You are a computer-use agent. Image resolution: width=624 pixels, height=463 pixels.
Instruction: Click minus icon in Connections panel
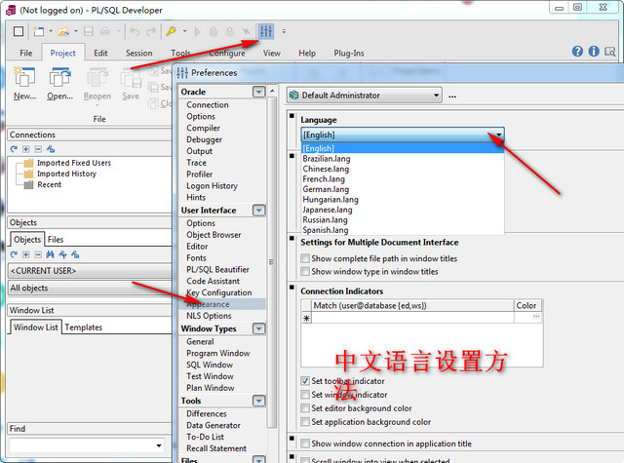coord(38,149)
